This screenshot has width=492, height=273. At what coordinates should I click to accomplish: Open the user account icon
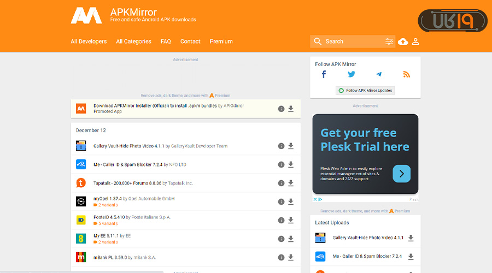(x=415, y=41)
